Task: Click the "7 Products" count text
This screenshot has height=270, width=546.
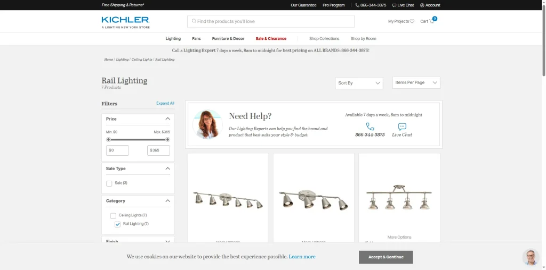Action: 111,88
